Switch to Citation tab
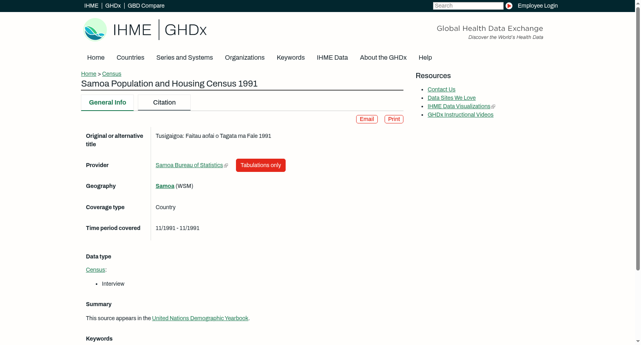Screen dimensions: 641x345 pos(164,103)
